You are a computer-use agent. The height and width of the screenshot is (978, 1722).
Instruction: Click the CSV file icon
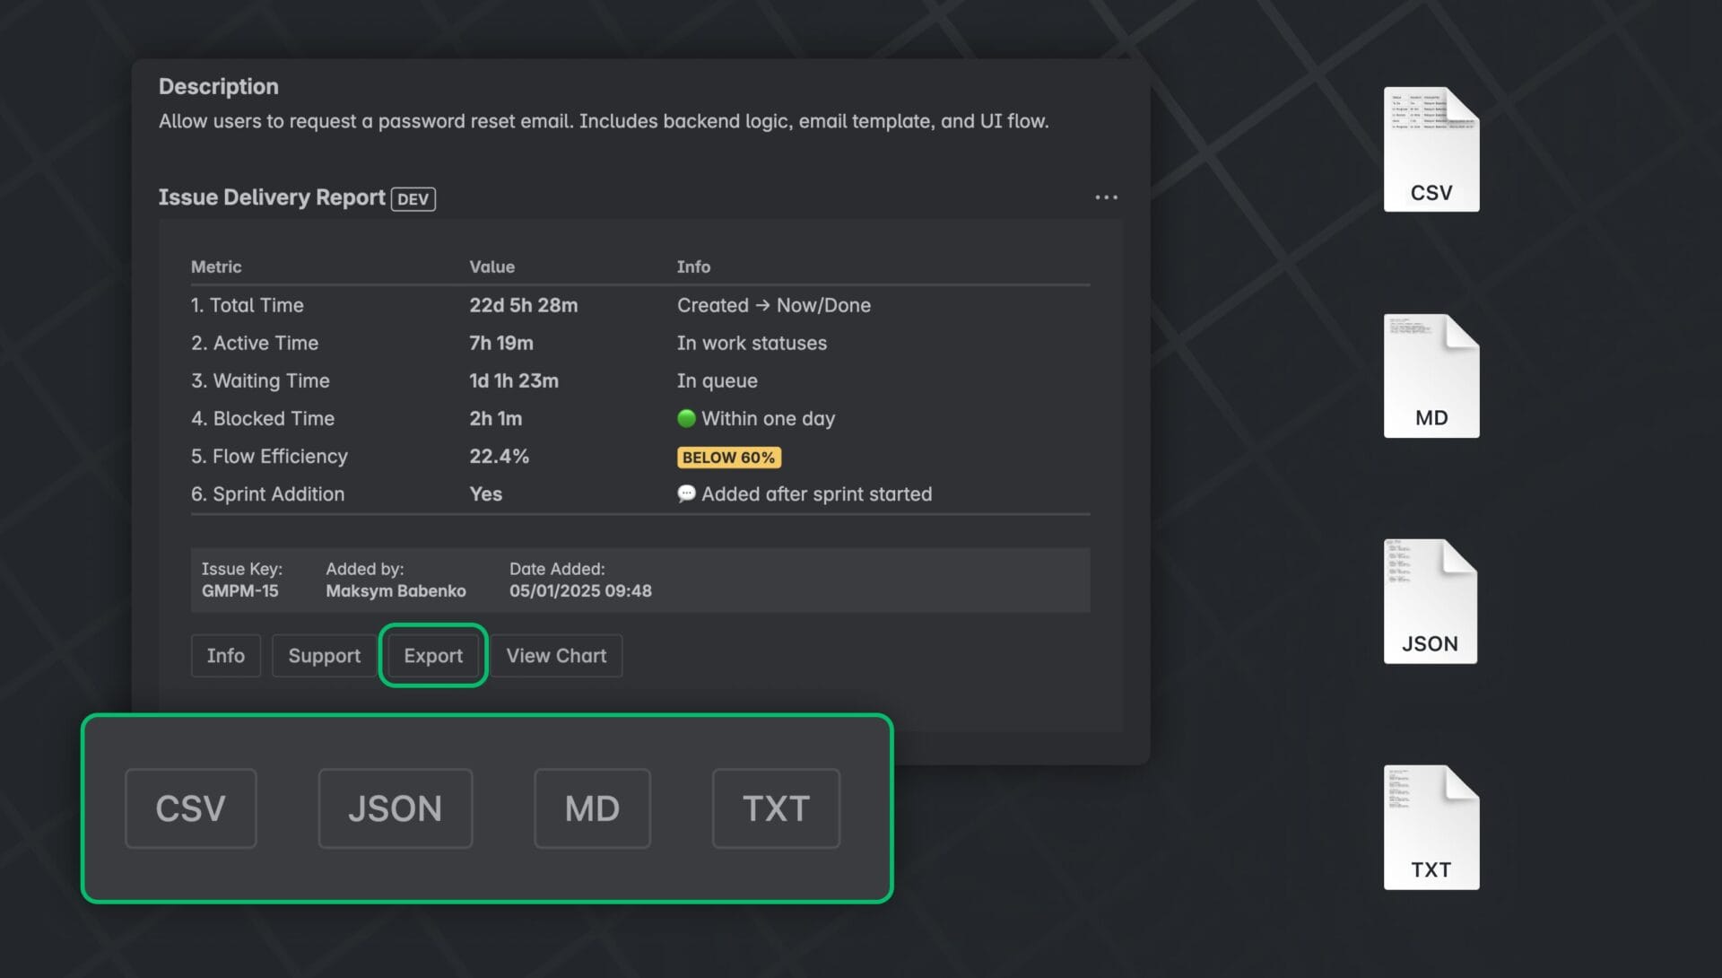1431,150
